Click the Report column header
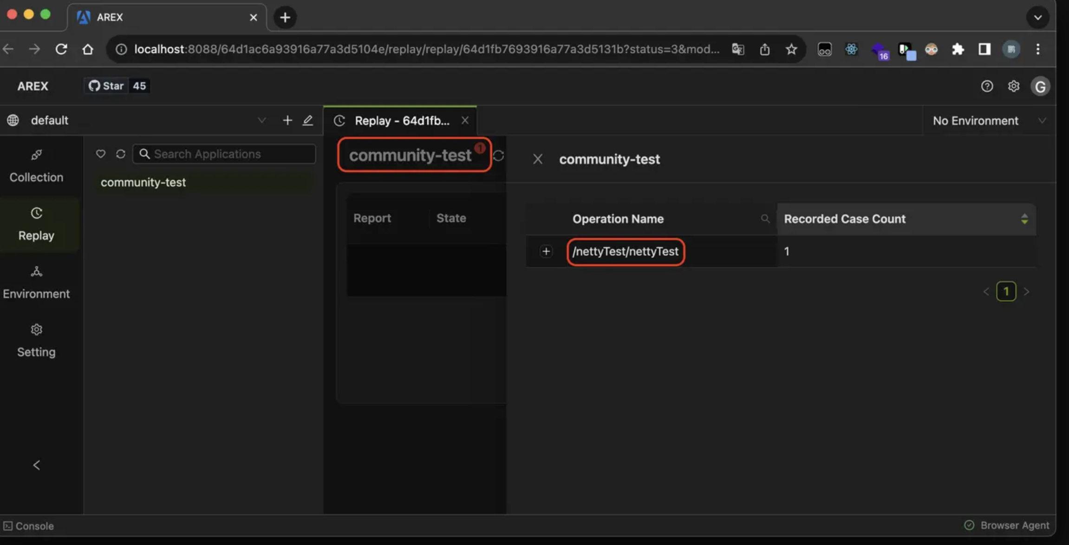 [372, 218]
